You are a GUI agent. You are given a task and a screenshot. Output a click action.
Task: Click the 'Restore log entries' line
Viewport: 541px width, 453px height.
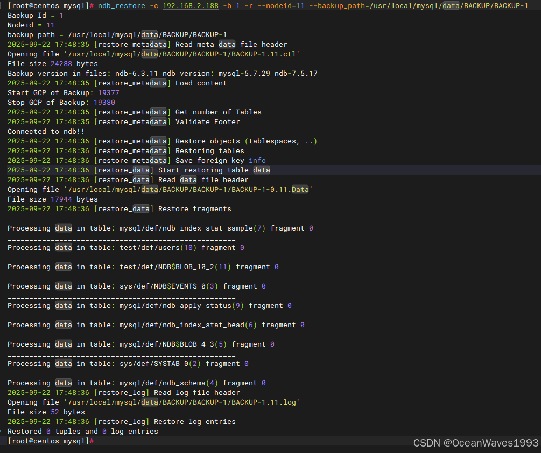click(122, 421)
